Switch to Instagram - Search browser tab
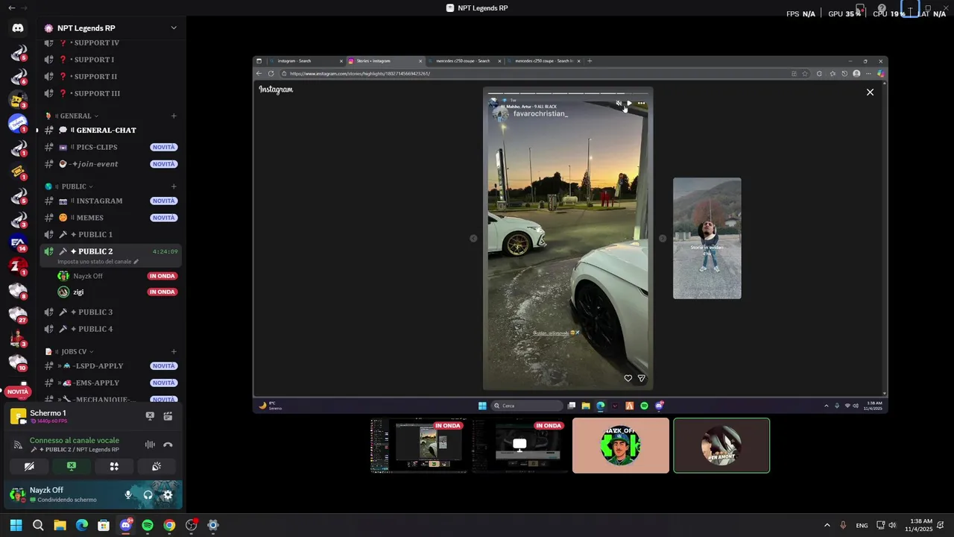 pyautogui.click(x=306, y=61)
